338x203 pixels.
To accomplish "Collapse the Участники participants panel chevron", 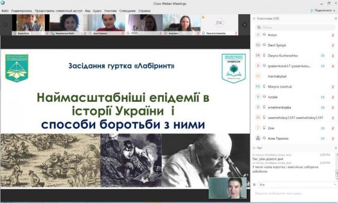I will coord(254,18).
